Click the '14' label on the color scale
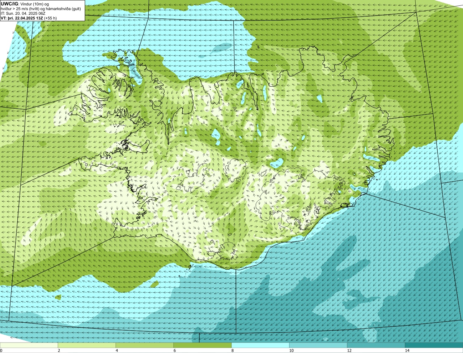Screen dimensions: 463x353 (x=407, y=350)
